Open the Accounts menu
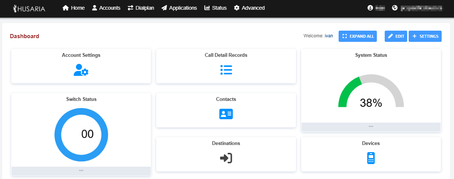The image size is (454, 179). click(106, 8)
